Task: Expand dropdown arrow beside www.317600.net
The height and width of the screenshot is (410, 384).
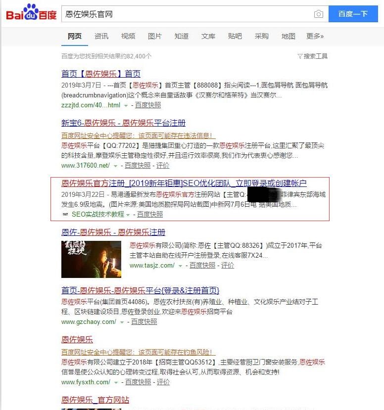Action: click(115, 166)
